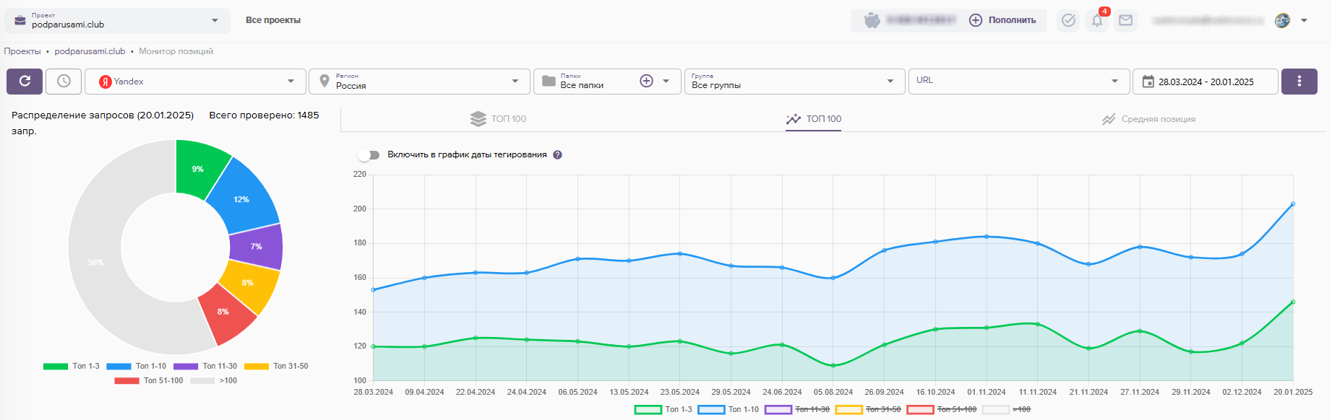This screenshot has width=1332, height=420.
Task: Click the help question mark icon
Action: tap(557, 155)
